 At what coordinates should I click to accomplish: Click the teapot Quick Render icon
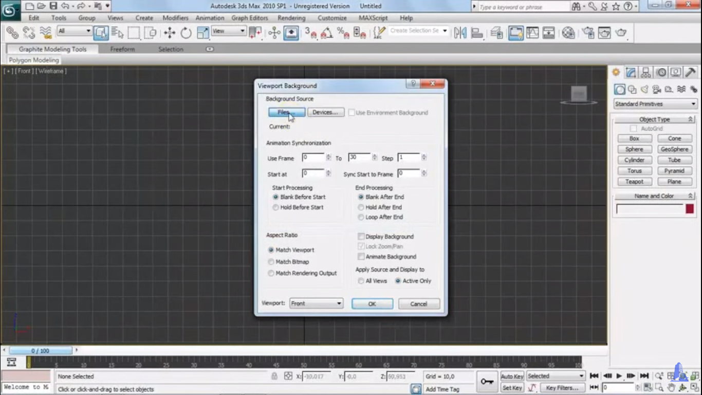coord(621,33)
